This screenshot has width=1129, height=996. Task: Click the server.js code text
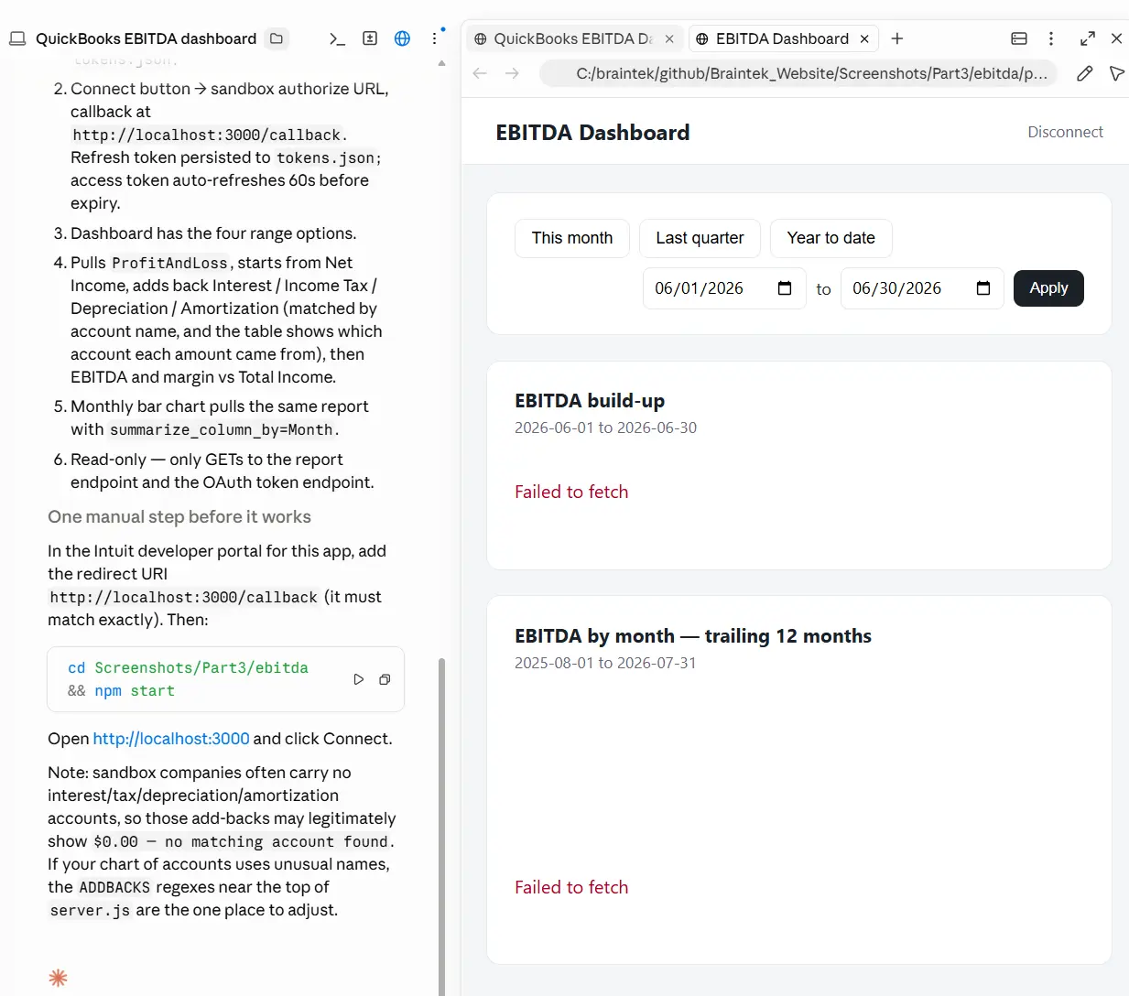coord(90,911)
